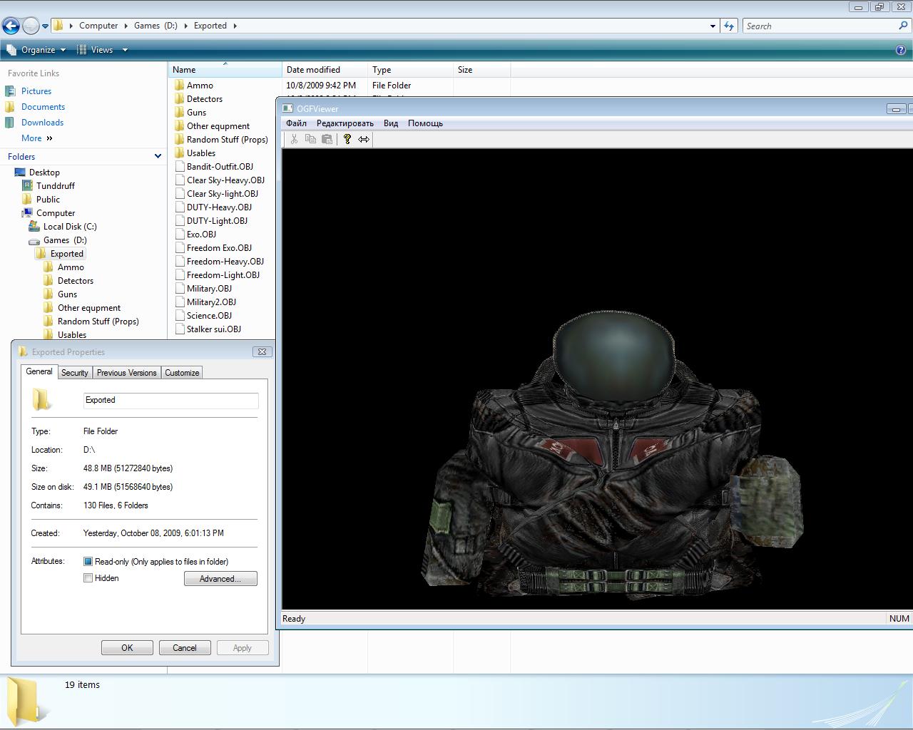Viewport: 913px width, 730px height.
Task: Open the Файл menu in OGFViewer
Action: [x=296, y=123]
